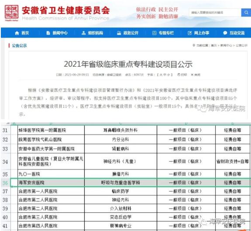Select row header 31 in the spreadsheet
The width and height of the screenshot is (251, 231).
(x=5, y=130)
